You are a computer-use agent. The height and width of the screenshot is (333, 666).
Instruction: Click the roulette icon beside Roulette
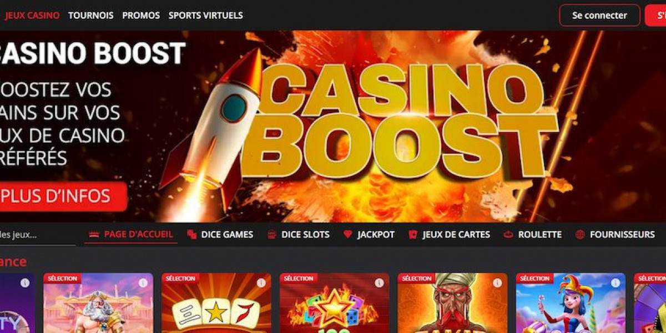tap(508, 235)
